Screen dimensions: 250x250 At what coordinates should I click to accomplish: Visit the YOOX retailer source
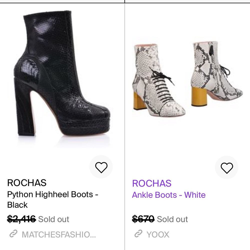158,234
